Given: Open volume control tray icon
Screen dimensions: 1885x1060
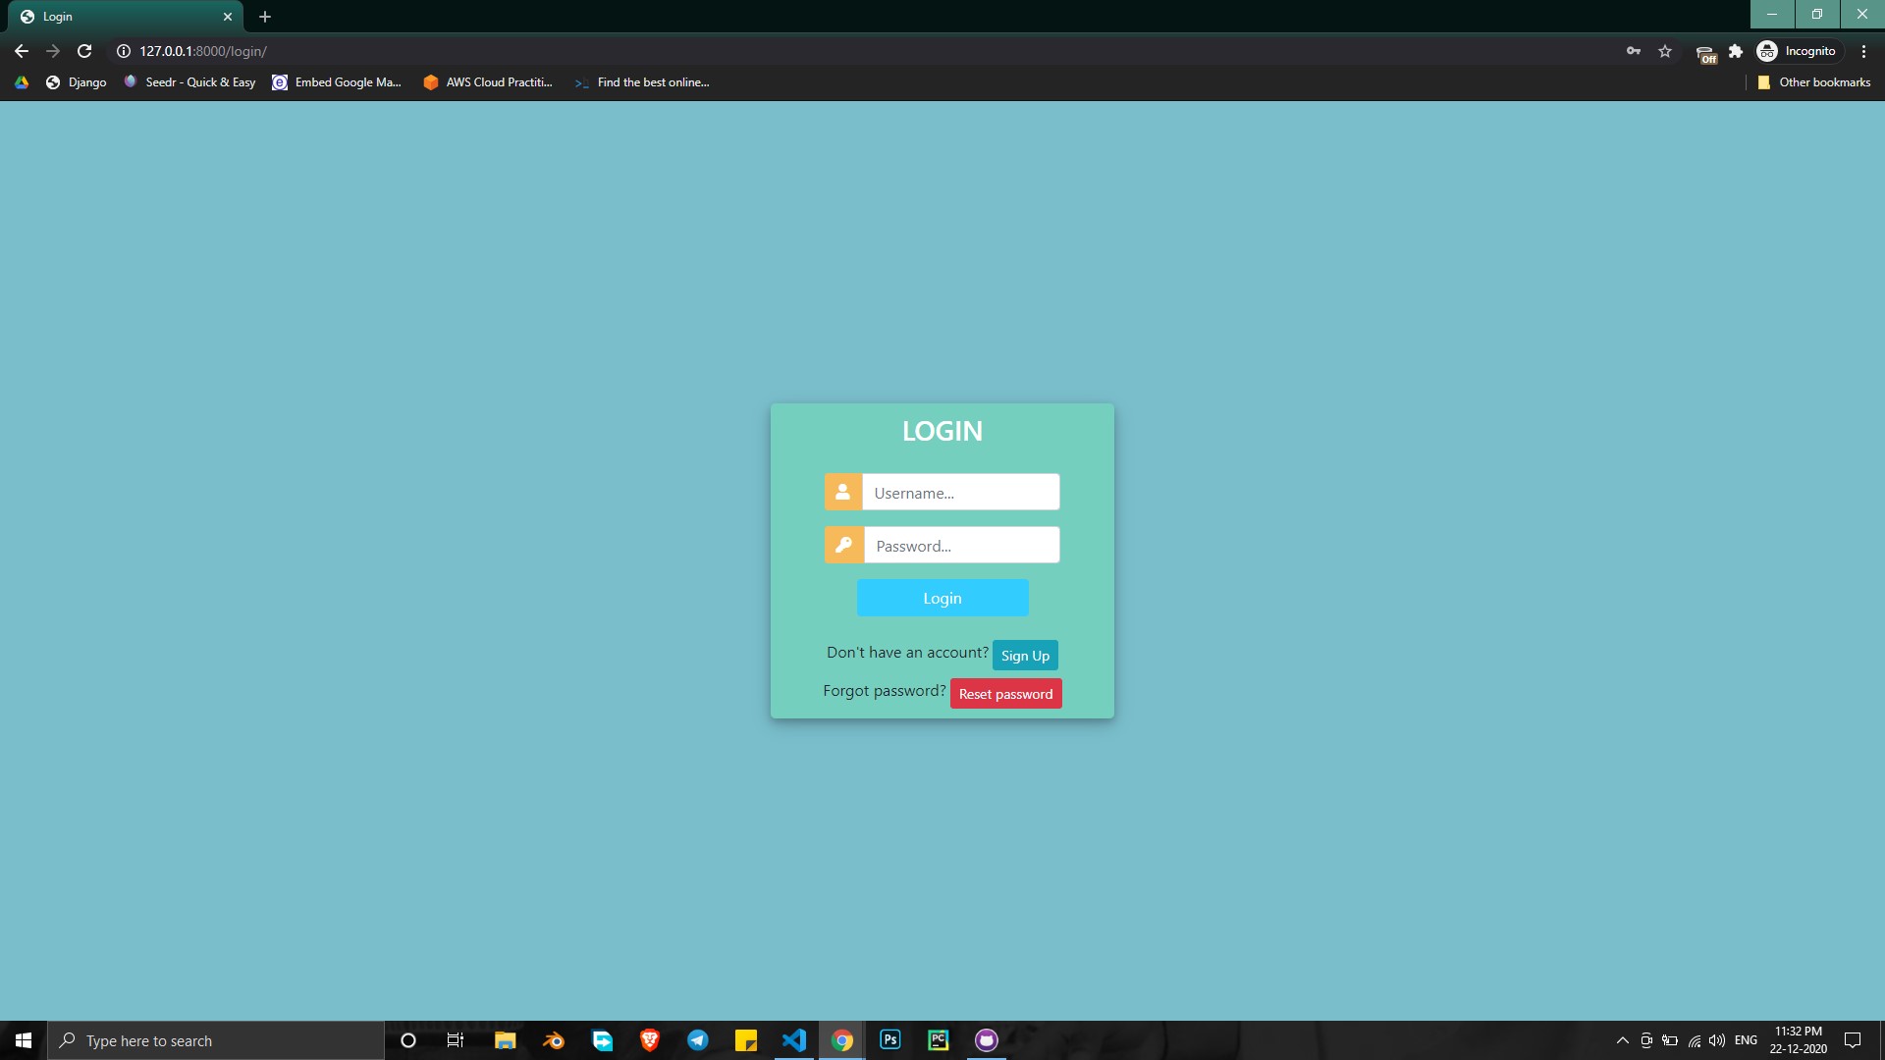Looking at the screenshot, I should pyautogui.click(x=1717, y=1040).
